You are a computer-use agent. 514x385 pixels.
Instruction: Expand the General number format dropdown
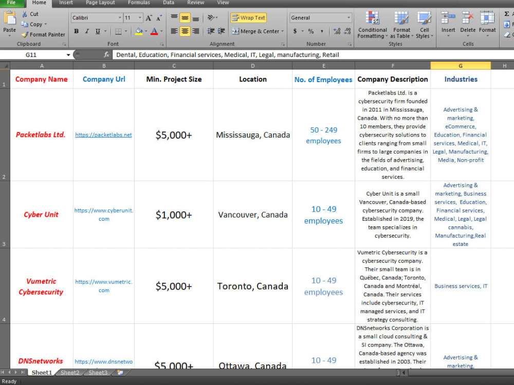pyautogui.click(x=348, y=17)
